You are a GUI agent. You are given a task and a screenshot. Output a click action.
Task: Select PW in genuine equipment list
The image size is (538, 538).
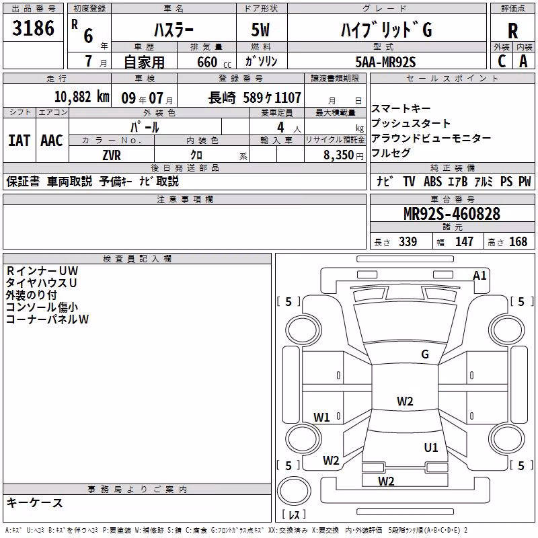click(525, 181)
